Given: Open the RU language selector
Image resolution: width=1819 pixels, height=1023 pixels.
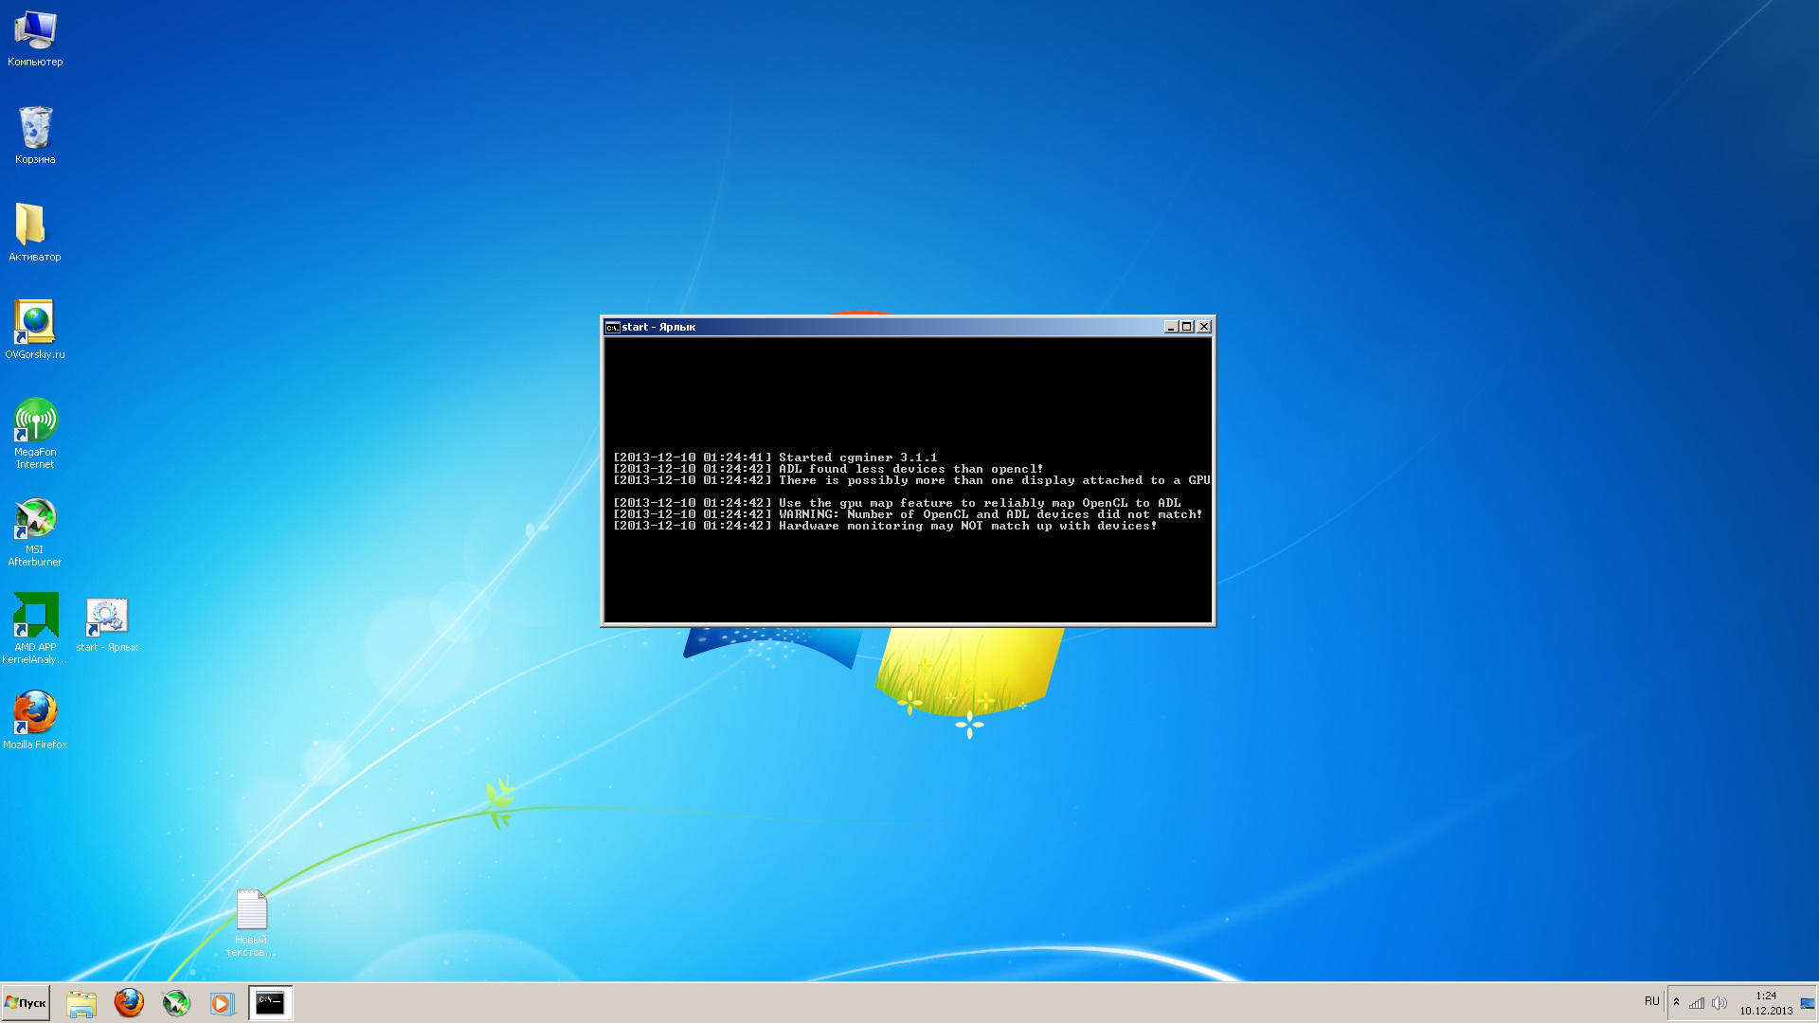Looking at the screenshot, I should tap(1651, 1001).
